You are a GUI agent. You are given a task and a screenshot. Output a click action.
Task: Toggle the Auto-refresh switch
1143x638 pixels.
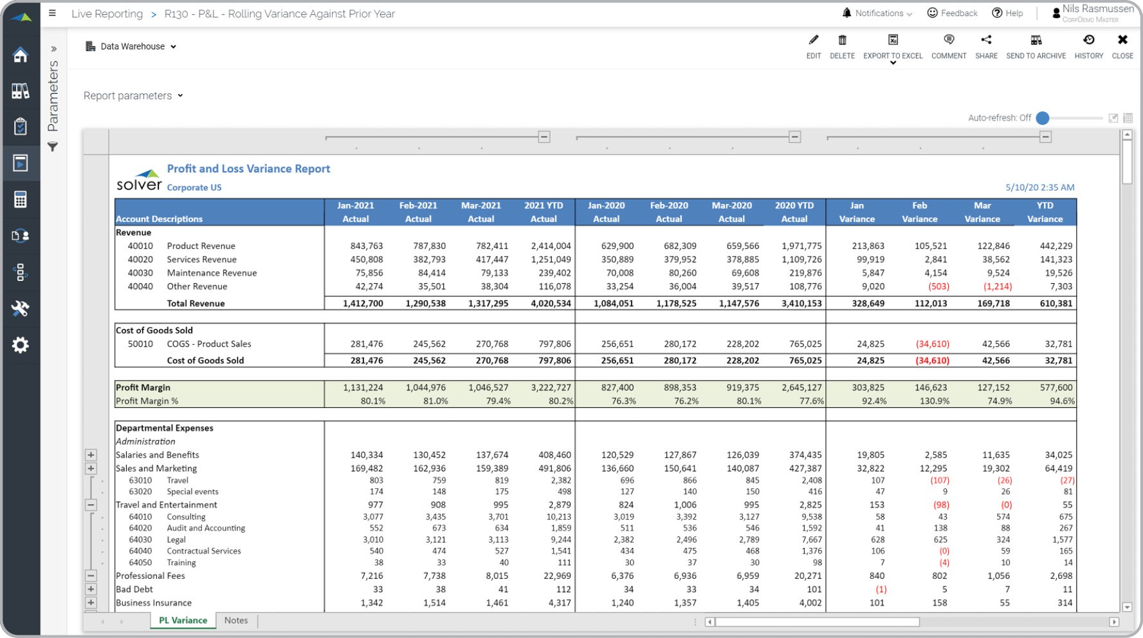pos(1043,118)
